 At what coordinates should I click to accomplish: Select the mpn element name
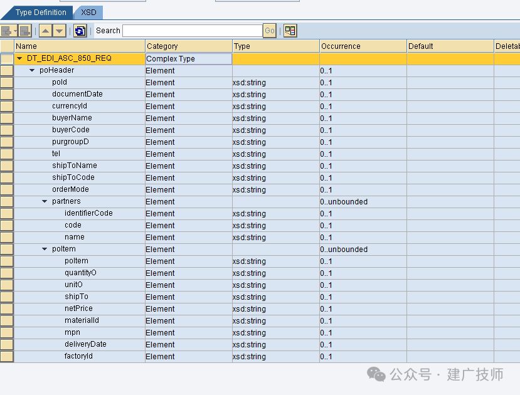(x=72, y=332)
